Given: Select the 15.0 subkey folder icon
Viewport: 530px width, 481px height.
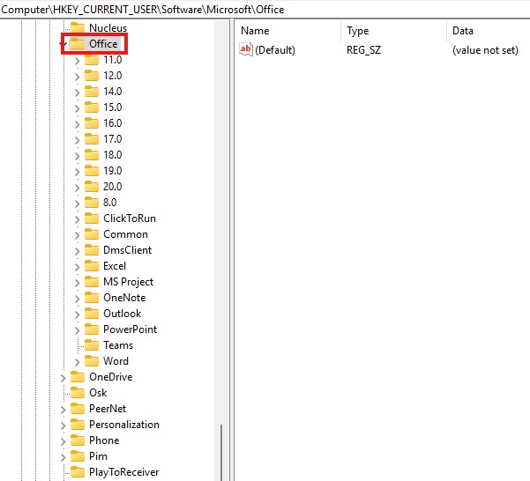Looking at the screenshot, I should pos(91,107).
